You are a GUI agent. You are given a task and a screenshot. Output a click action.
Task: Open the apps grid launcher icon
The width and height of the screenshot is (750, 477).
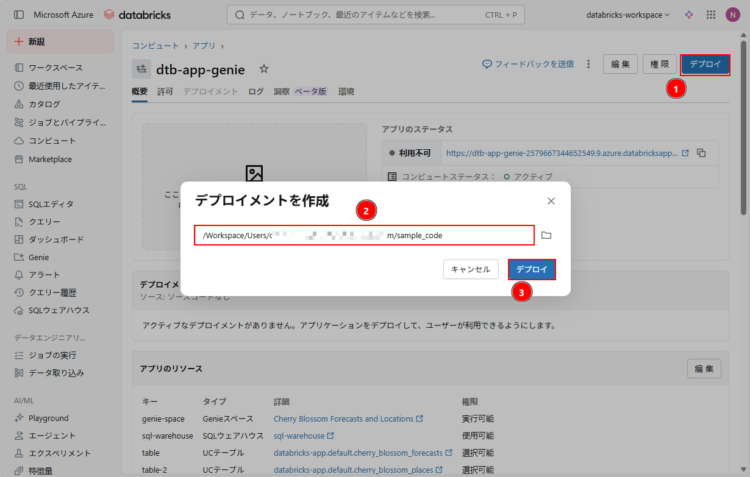710,15
